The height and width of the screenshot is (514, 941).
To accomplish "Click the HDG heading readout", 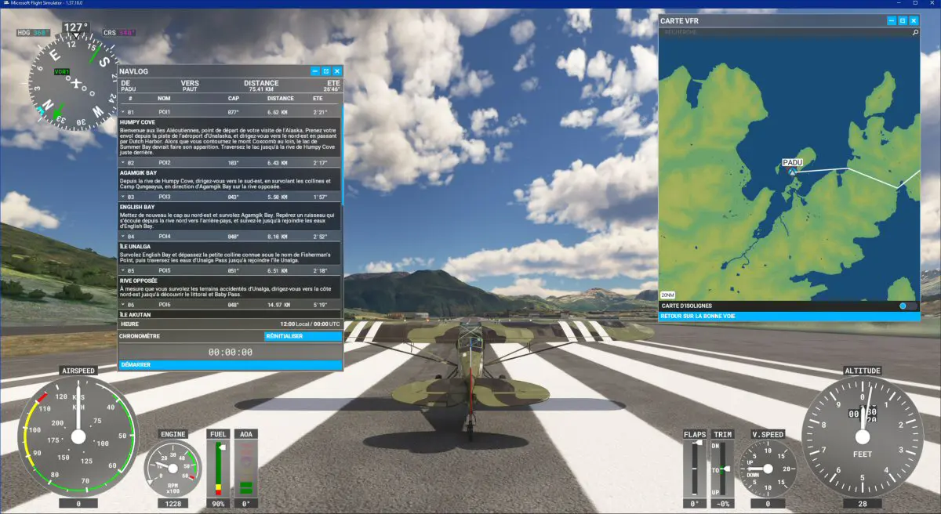I will 35,33.
